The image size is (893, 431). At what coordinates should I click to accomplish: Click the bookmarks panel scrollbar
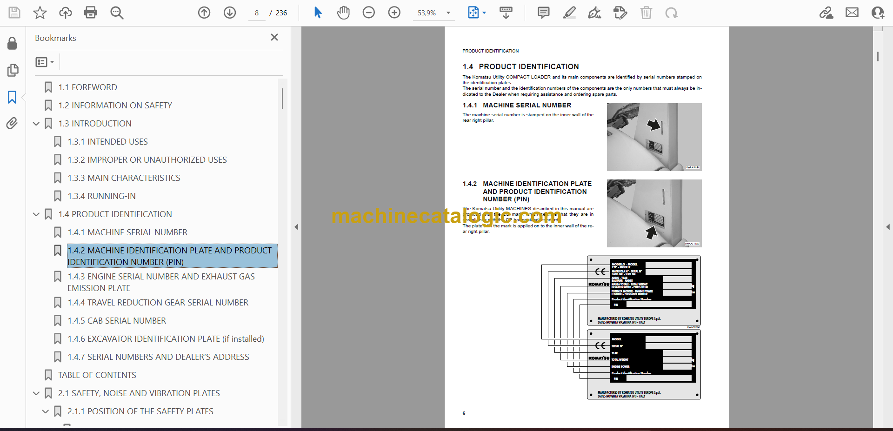pyautogui.click(x=282, y=99)
